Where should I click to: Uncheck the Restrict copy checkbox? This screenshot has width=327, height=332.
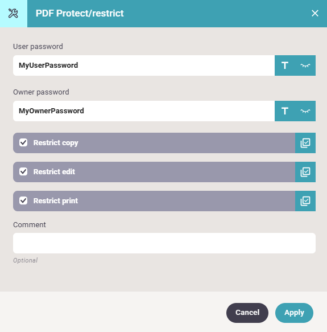[x=23, y=142]
